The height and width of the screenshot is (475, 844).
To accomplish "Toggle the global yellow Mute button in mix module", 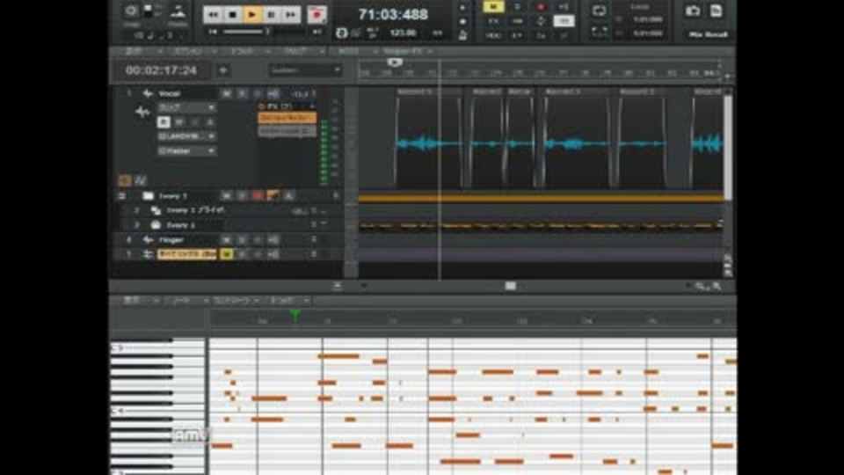I will [x=493, y=6].
